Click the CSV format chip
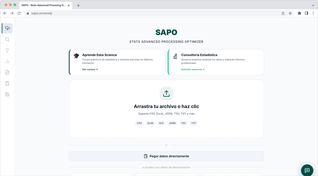The width and height of the screenshot is (318, 176). 139,123
